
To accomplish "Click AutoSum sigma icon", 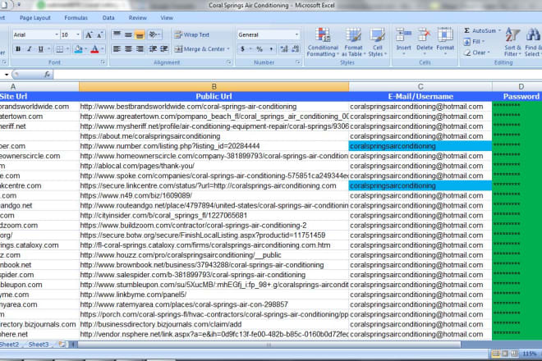I will pyautogui.click(x=467, y=30).
